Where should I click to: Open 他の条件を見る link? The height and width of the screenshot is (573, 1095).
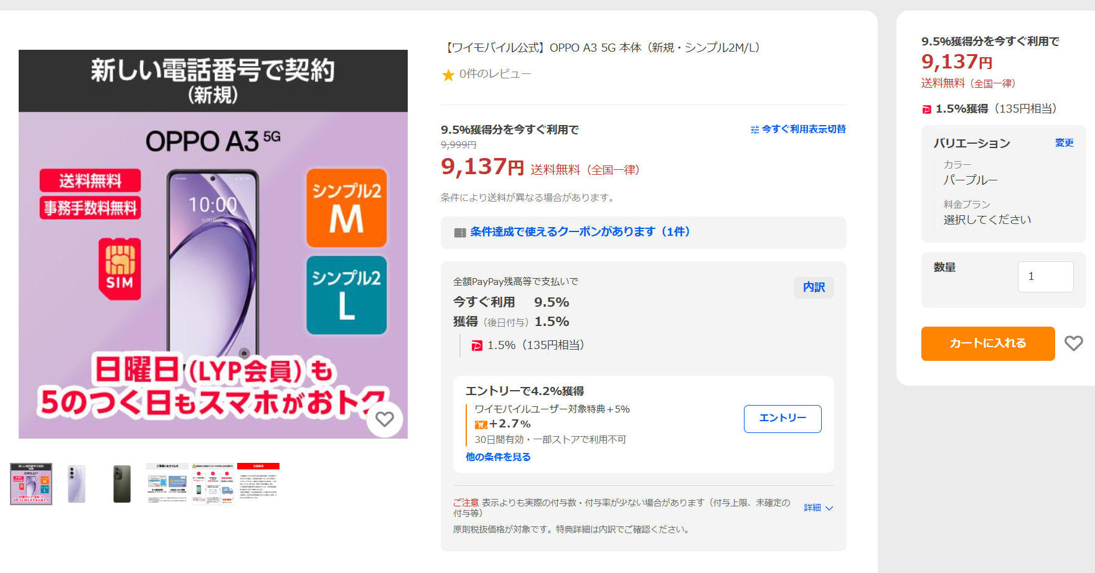point(498,457)
